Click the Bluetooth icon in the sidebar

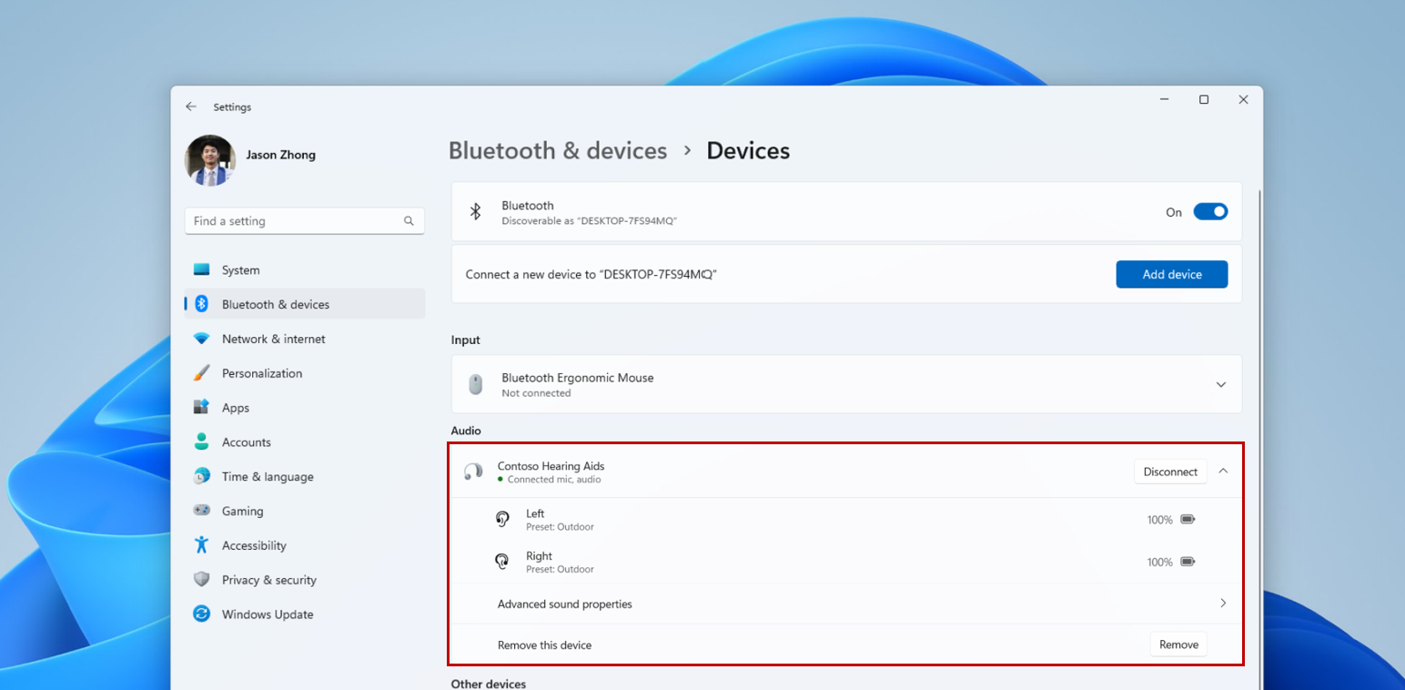pos(202,304)
